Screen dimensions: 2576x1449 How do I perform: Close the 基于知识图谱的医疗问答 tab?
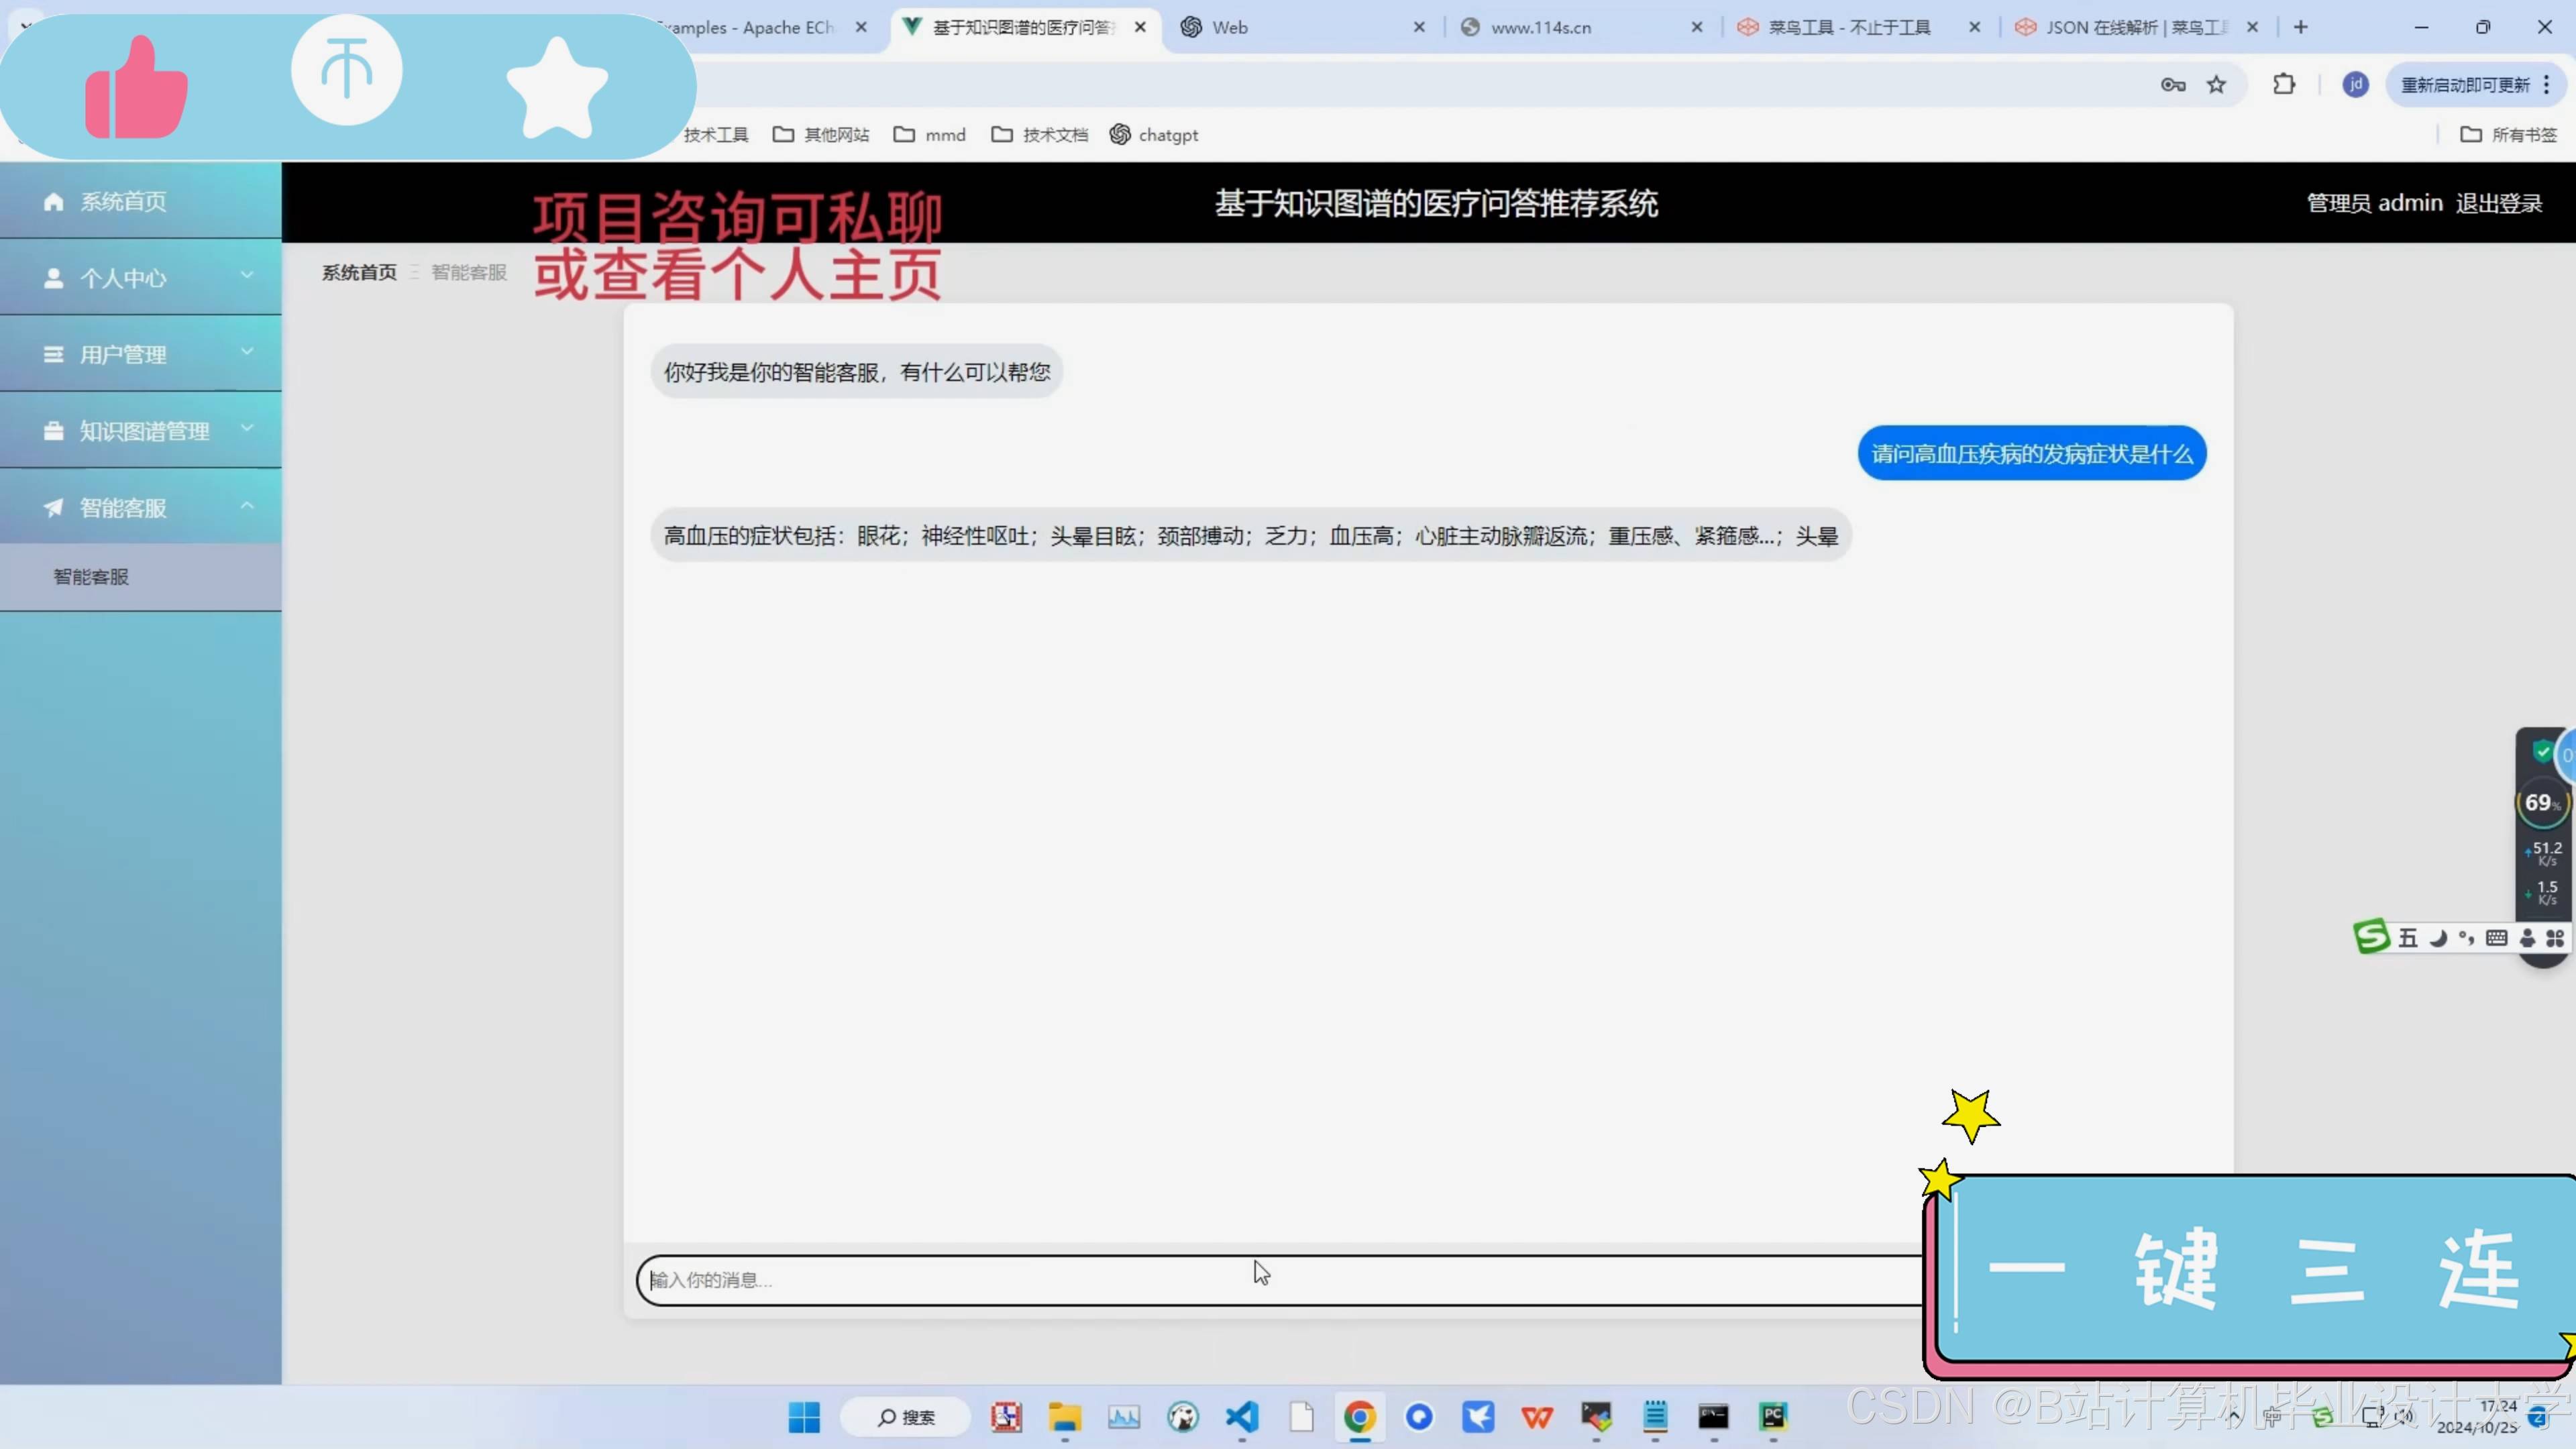[x=1140, y=27]
